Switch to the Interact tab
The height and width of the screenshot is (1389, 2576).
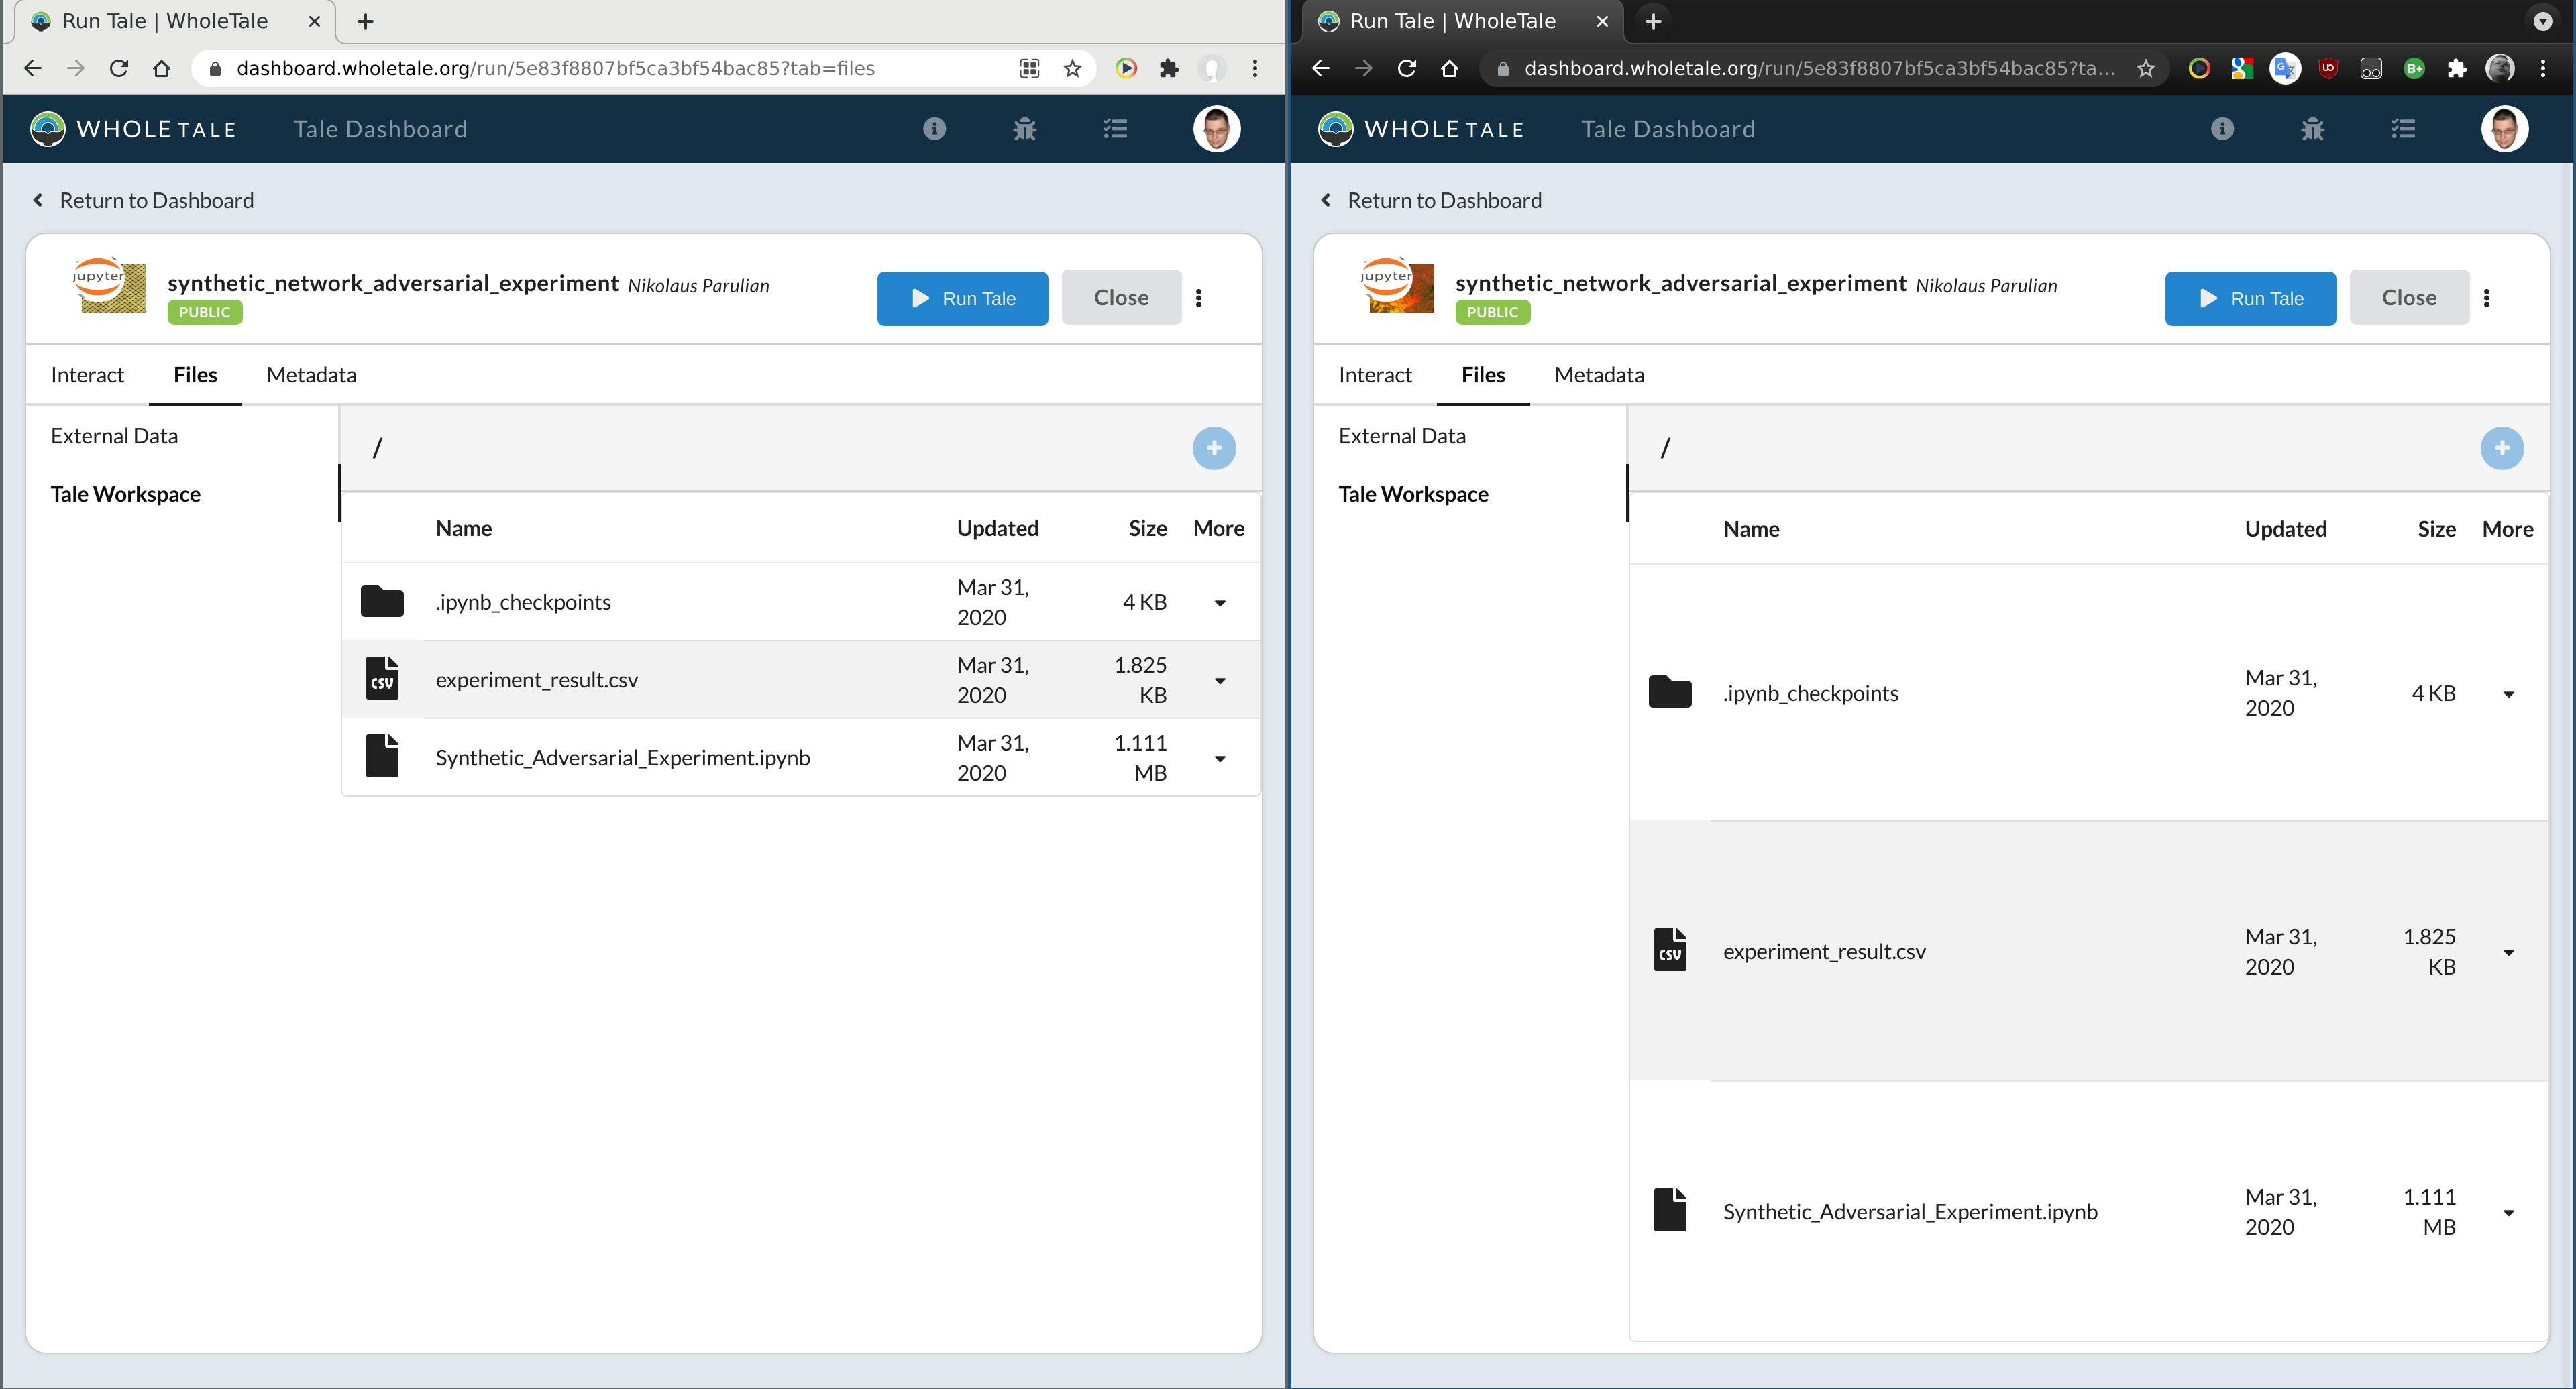[x=87, y=374]
